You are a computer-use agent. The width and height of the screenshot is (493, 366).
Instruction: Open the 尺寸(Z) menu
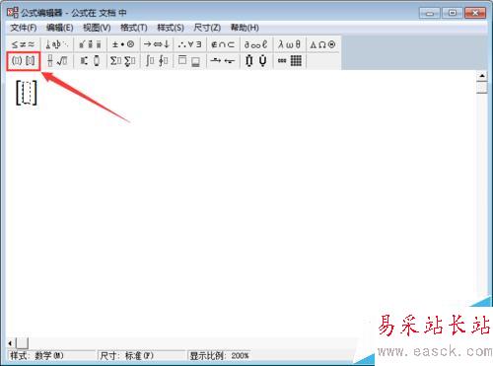click(x=207, y=28)
